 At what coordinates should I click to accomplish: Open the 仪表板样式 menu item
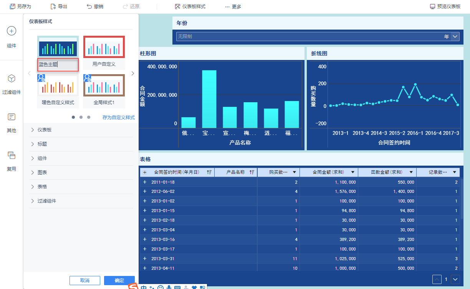point(190,7)
